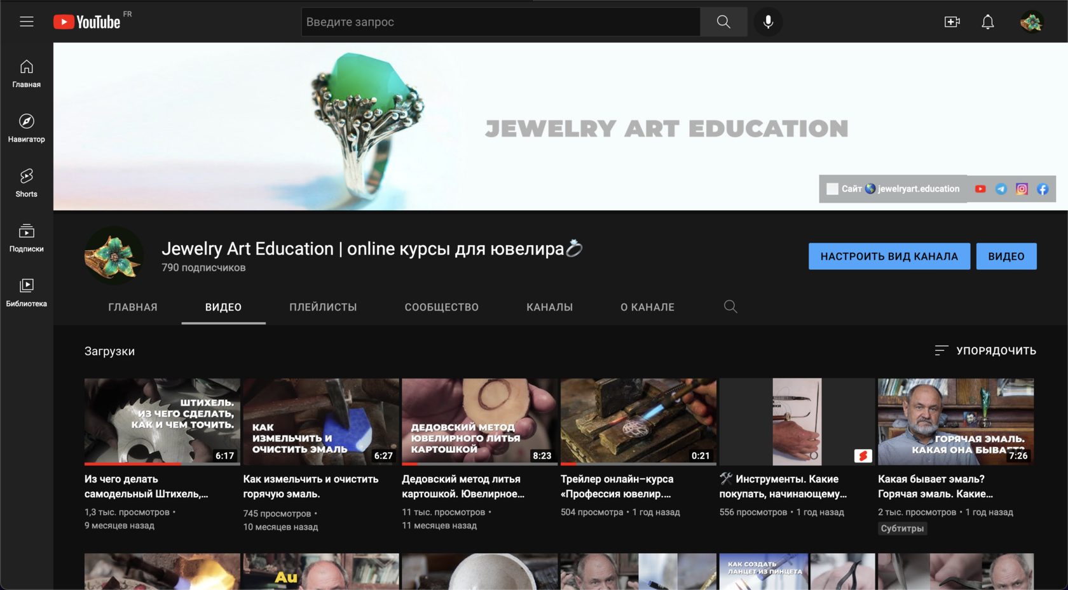This screenshot has width=1068, height=590.
Task: Open the Упорядочить sort dropdown
Action: click(x=985, y=351)
